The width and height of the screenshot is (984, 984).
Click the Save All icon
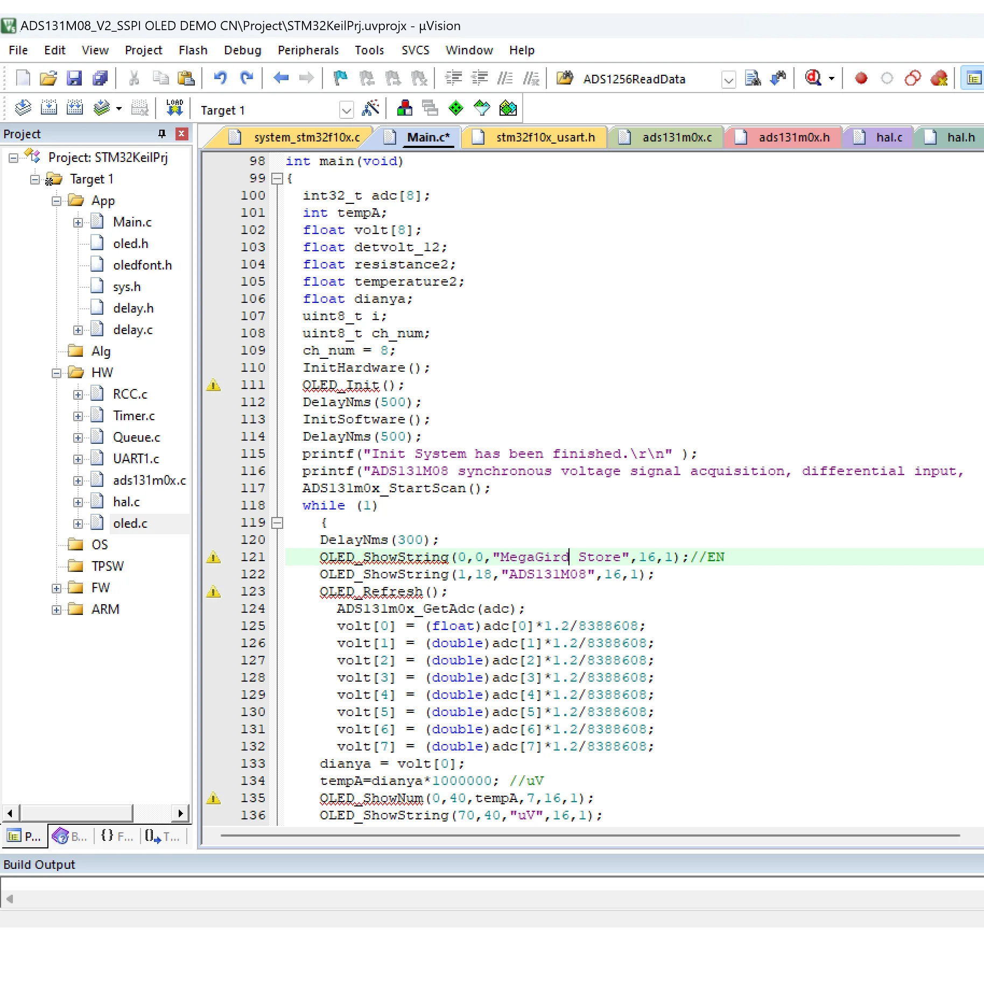(x=100, y=79)
